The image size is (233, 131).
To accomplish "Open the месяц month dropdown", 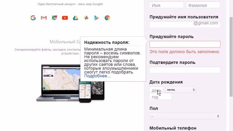I will pyautogui.click(x=181, y=90).
